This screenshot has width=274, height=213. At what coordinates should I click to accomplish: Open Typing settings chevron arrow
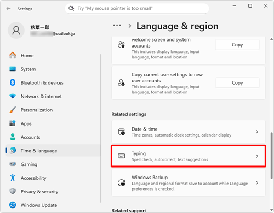[x=257, y=156]
